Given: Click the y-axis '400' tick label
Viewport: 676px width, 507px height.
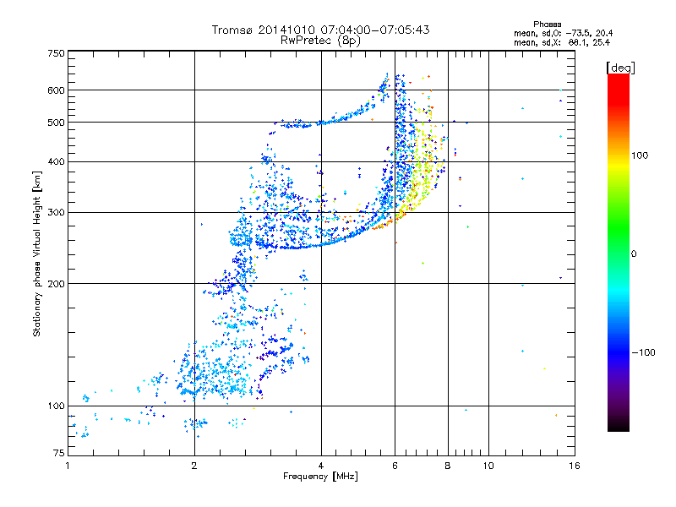Looking at the screenshot, I should tap(56, 162).
